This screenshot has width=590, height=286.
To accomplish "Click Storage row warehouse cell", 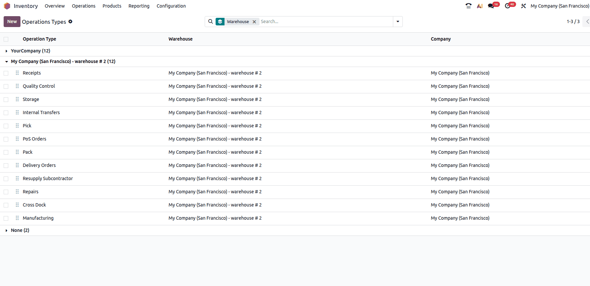I will [x=215, y=99].
